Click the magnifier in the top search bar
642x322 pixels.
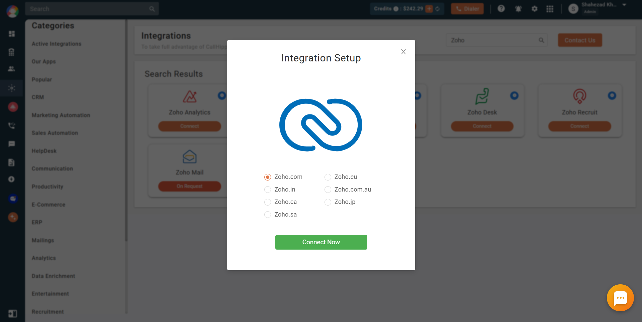152,9
